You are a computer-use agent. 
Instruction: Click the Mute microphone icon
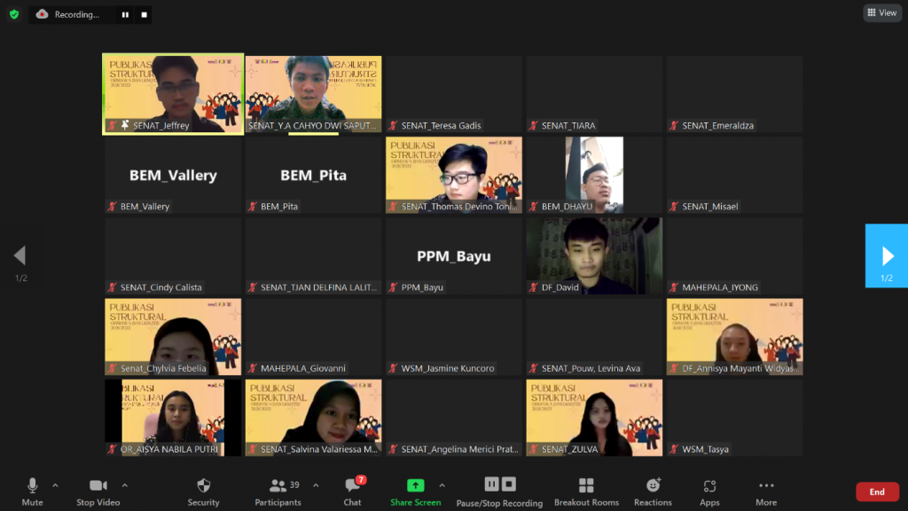[x=33, y=485]
